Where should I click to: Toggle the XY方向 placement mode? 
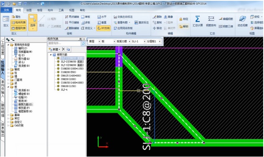point(104,28)
